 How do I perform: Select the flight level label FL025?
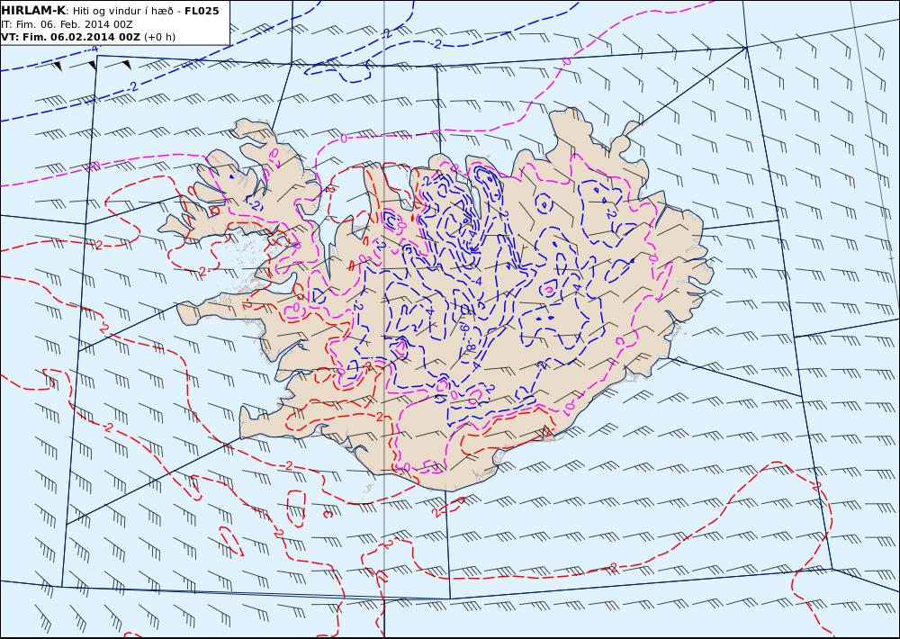[202, 11]
